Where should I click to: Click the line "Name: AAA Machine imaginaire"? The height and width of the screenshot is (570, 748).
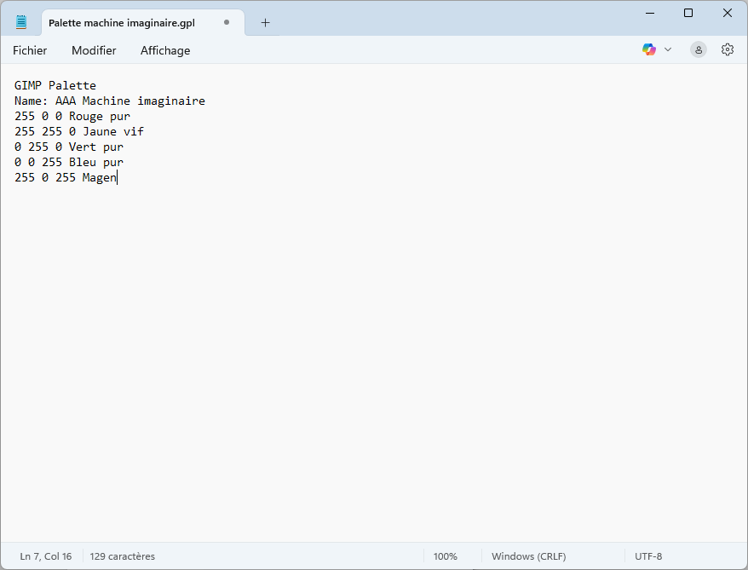110,101
